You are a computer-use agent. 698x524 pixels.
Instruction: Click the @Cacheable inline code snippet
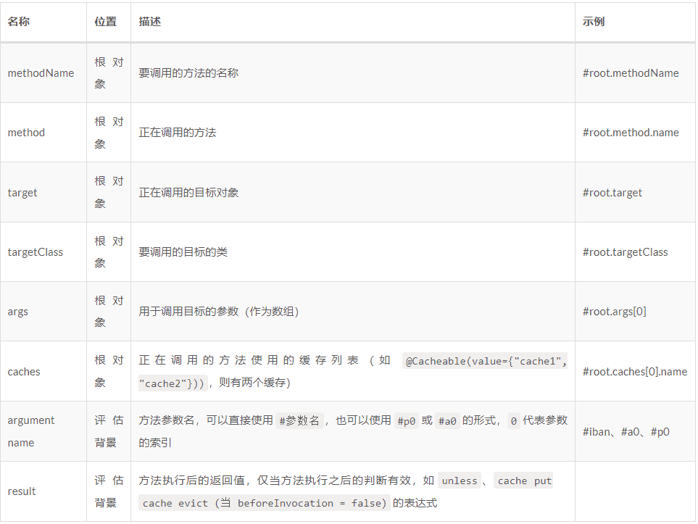coord(486,361)
